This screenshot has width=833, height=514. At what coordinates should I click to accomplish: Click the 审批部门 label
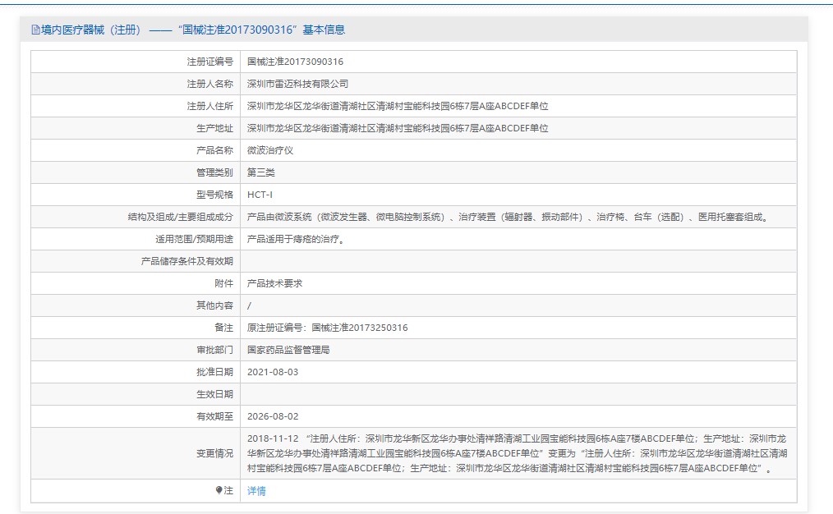coord(214,350)
